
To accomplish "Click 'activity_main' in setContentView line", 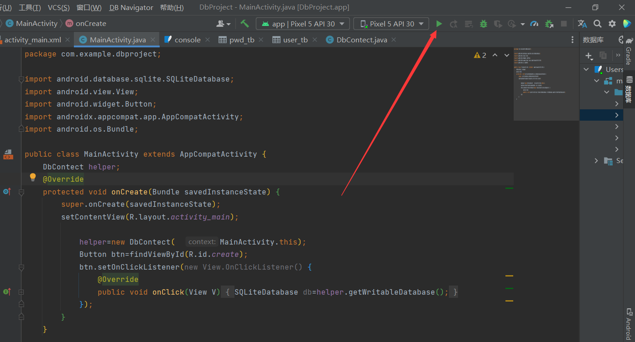I will pos(200,217).
